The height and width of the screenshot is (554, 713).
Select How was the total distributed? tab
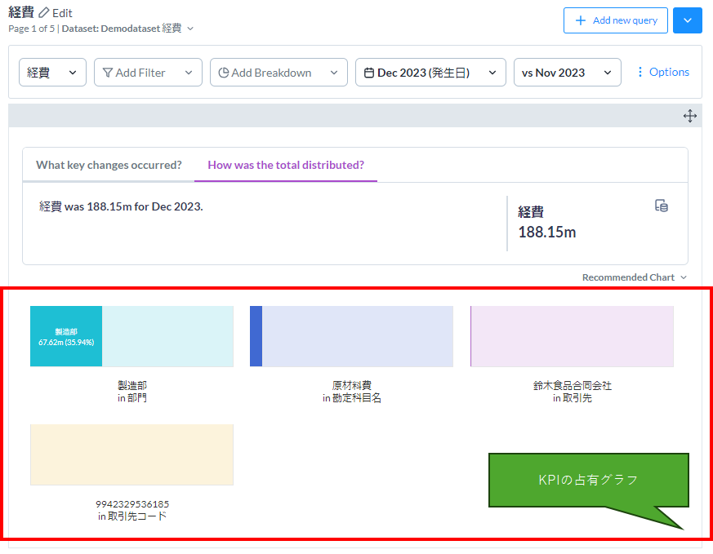[x=286, y=165]
